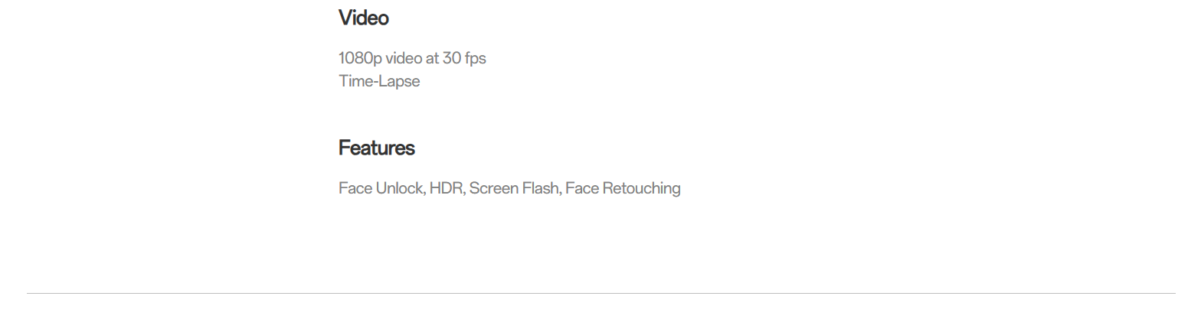Click the lowercase word 'video' in specs line
Image resolution: width=1201 pixels, height=319 pixels.
click(x=404, y=58)
